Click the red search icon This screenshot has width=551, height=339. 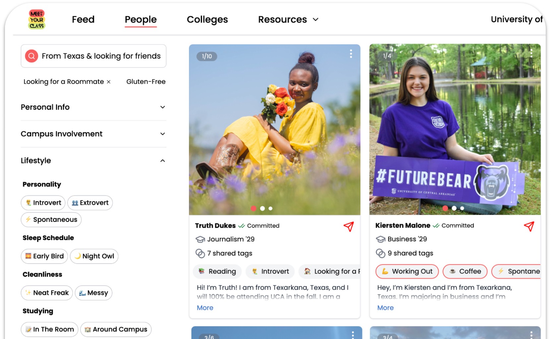point(31,56)
